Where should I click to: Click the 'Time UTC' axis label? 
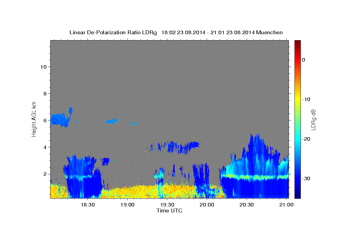[169, 211]
